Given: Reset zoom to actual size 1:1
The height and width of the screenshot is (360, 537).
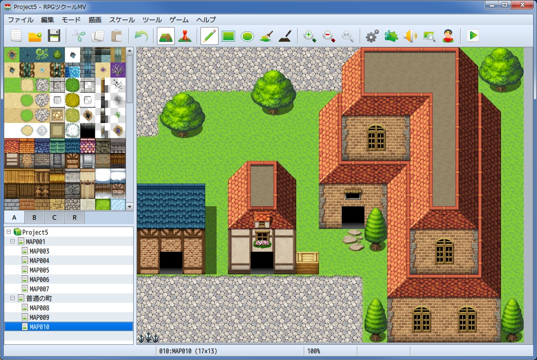Looking at the screenshot, I should [x=347, y=35].
